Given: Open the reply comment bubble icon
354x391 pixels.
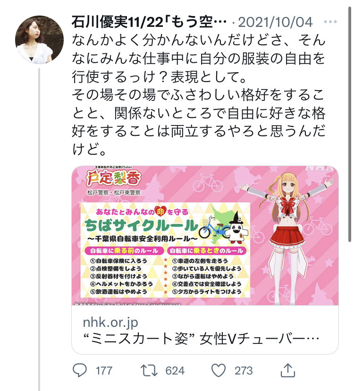Looking at the screenshot, I should tap(80, 370).
